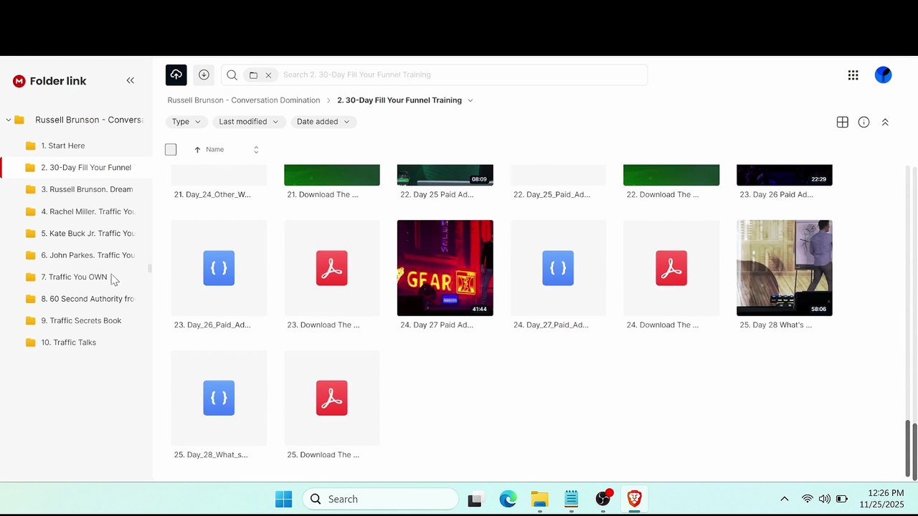Image resolution: width=918 pixels, height=516 pixels.
Task: Open the 25. Day_28_What_s code file icon
Action: coord(219,398)
